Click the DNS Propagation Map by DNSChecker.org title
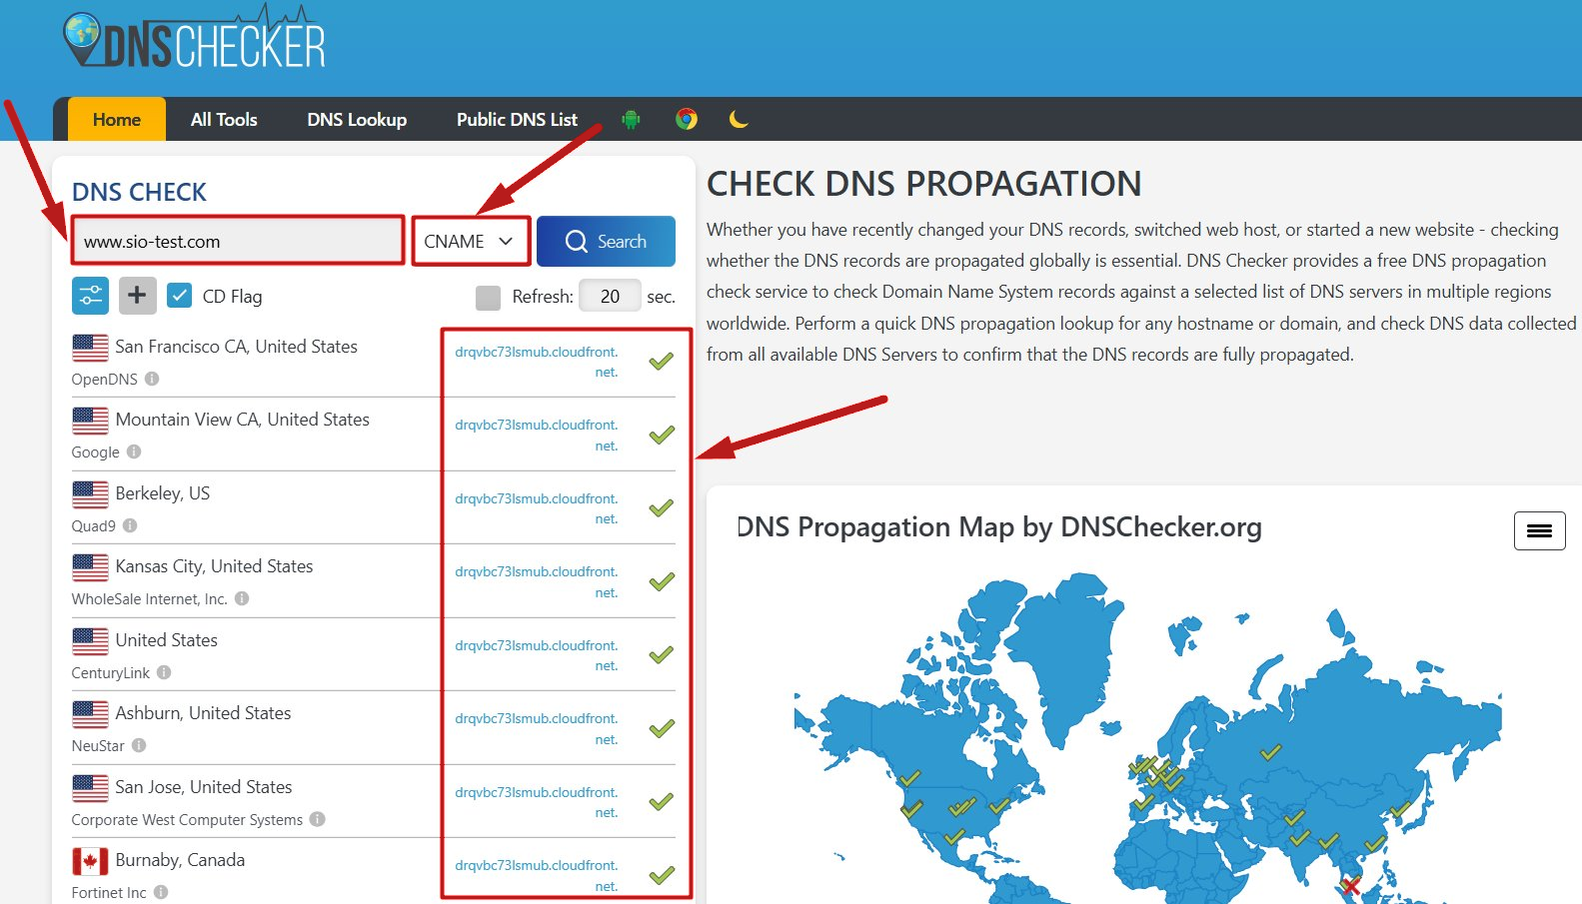 point(999,526)
